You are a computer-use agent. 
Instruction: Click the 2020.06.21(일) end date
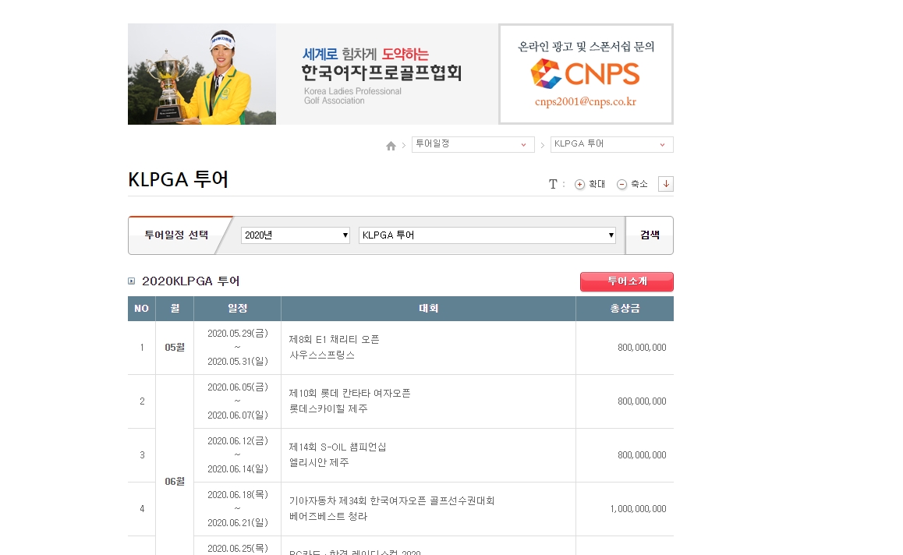(x=237, y=523)
